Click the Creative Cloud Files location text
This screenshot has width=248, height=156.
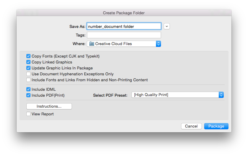(x=113, y=44)
